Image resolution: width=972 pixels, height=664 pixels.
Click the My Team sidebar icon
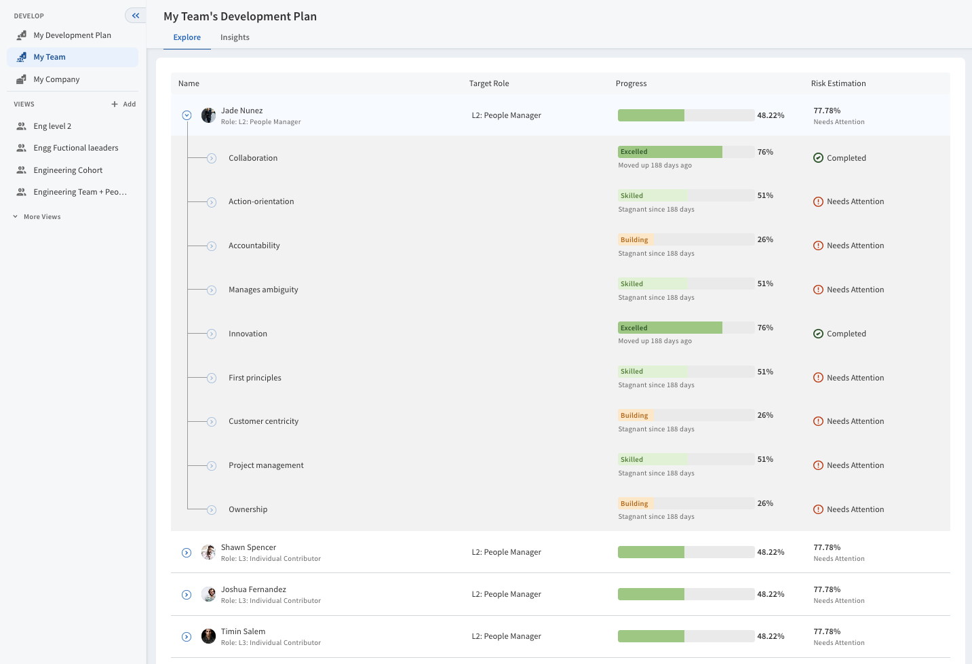click(21, 57)
